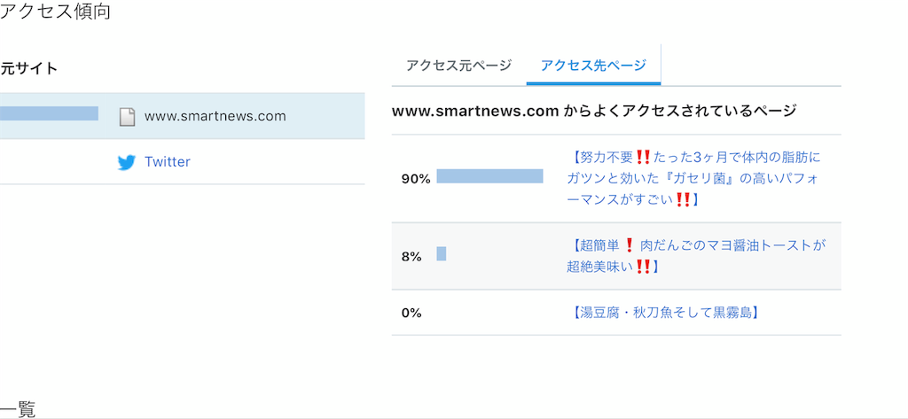Screen dimensions: 908x419
Task: Switch to the アクセス元ページ tab
Action: (458, 66)
